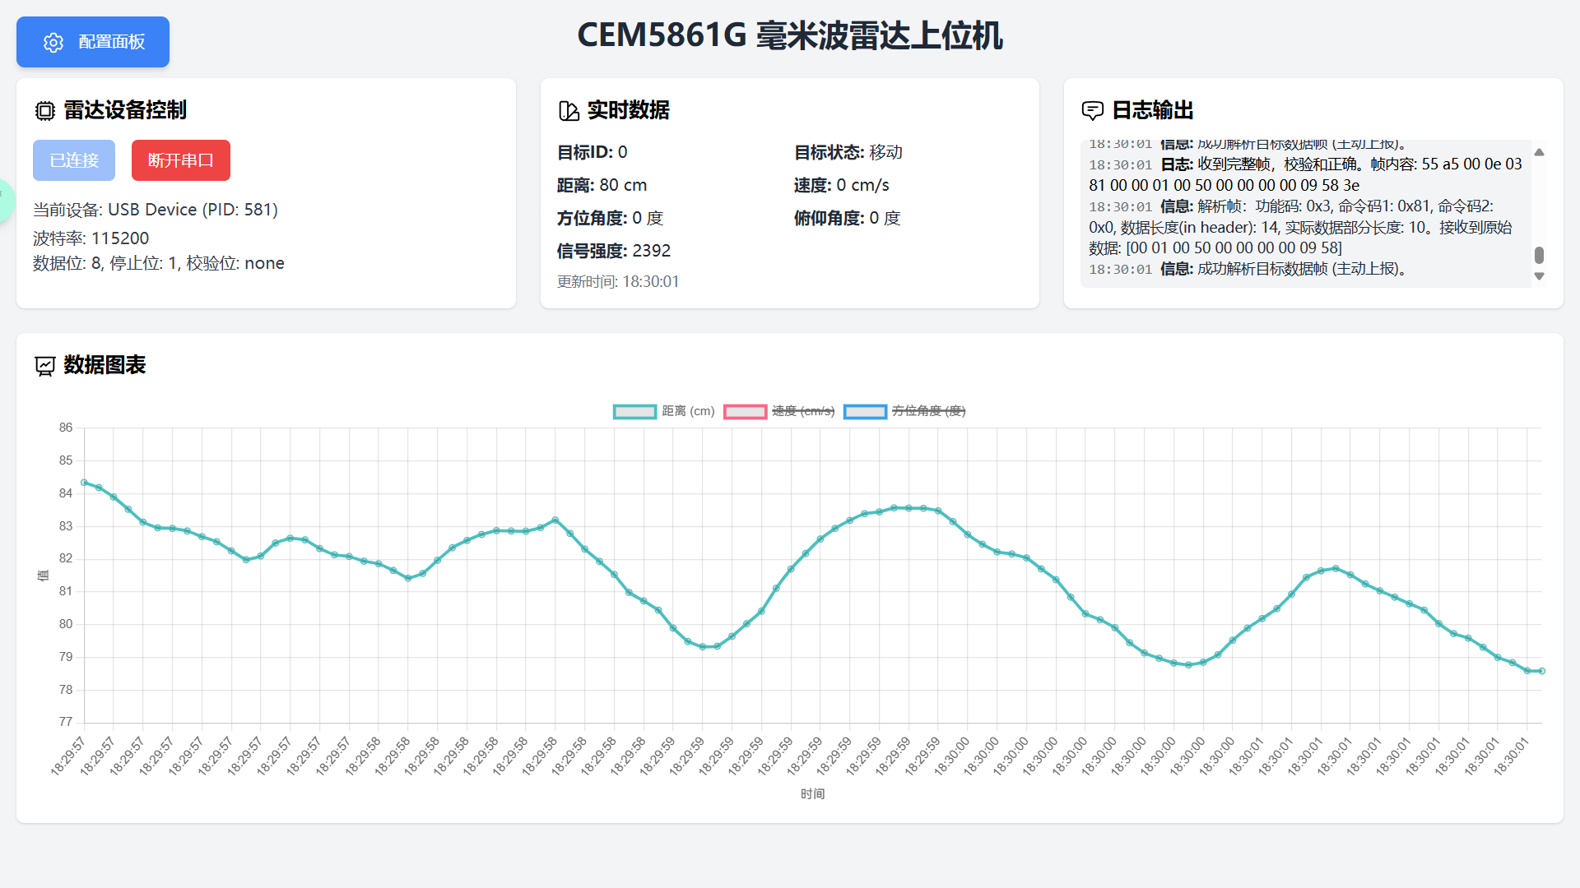Viewport: 1580px width, 888px height.
Task: Click the chart icon beside 数据图表
Action: 44,366
